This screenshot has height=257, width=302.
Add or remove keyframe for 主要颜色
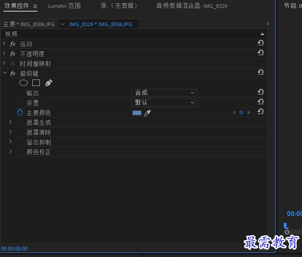(241, 113)
